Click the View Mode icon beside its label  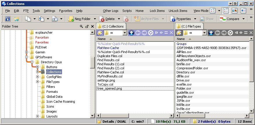pyautogui.click(x=213, y=11)
